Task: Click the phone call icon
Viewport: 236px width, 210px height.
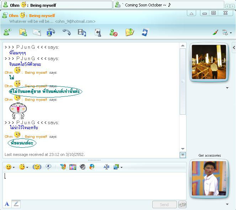Action: point(67,32)
